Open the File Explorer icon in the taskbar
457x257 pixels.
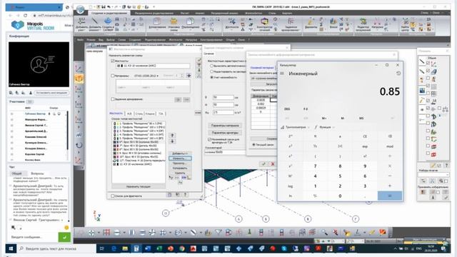tap(125, 248)
